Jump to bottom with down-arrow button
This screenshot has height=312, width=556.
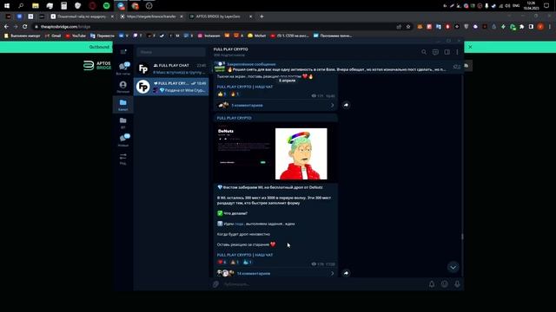453,268
